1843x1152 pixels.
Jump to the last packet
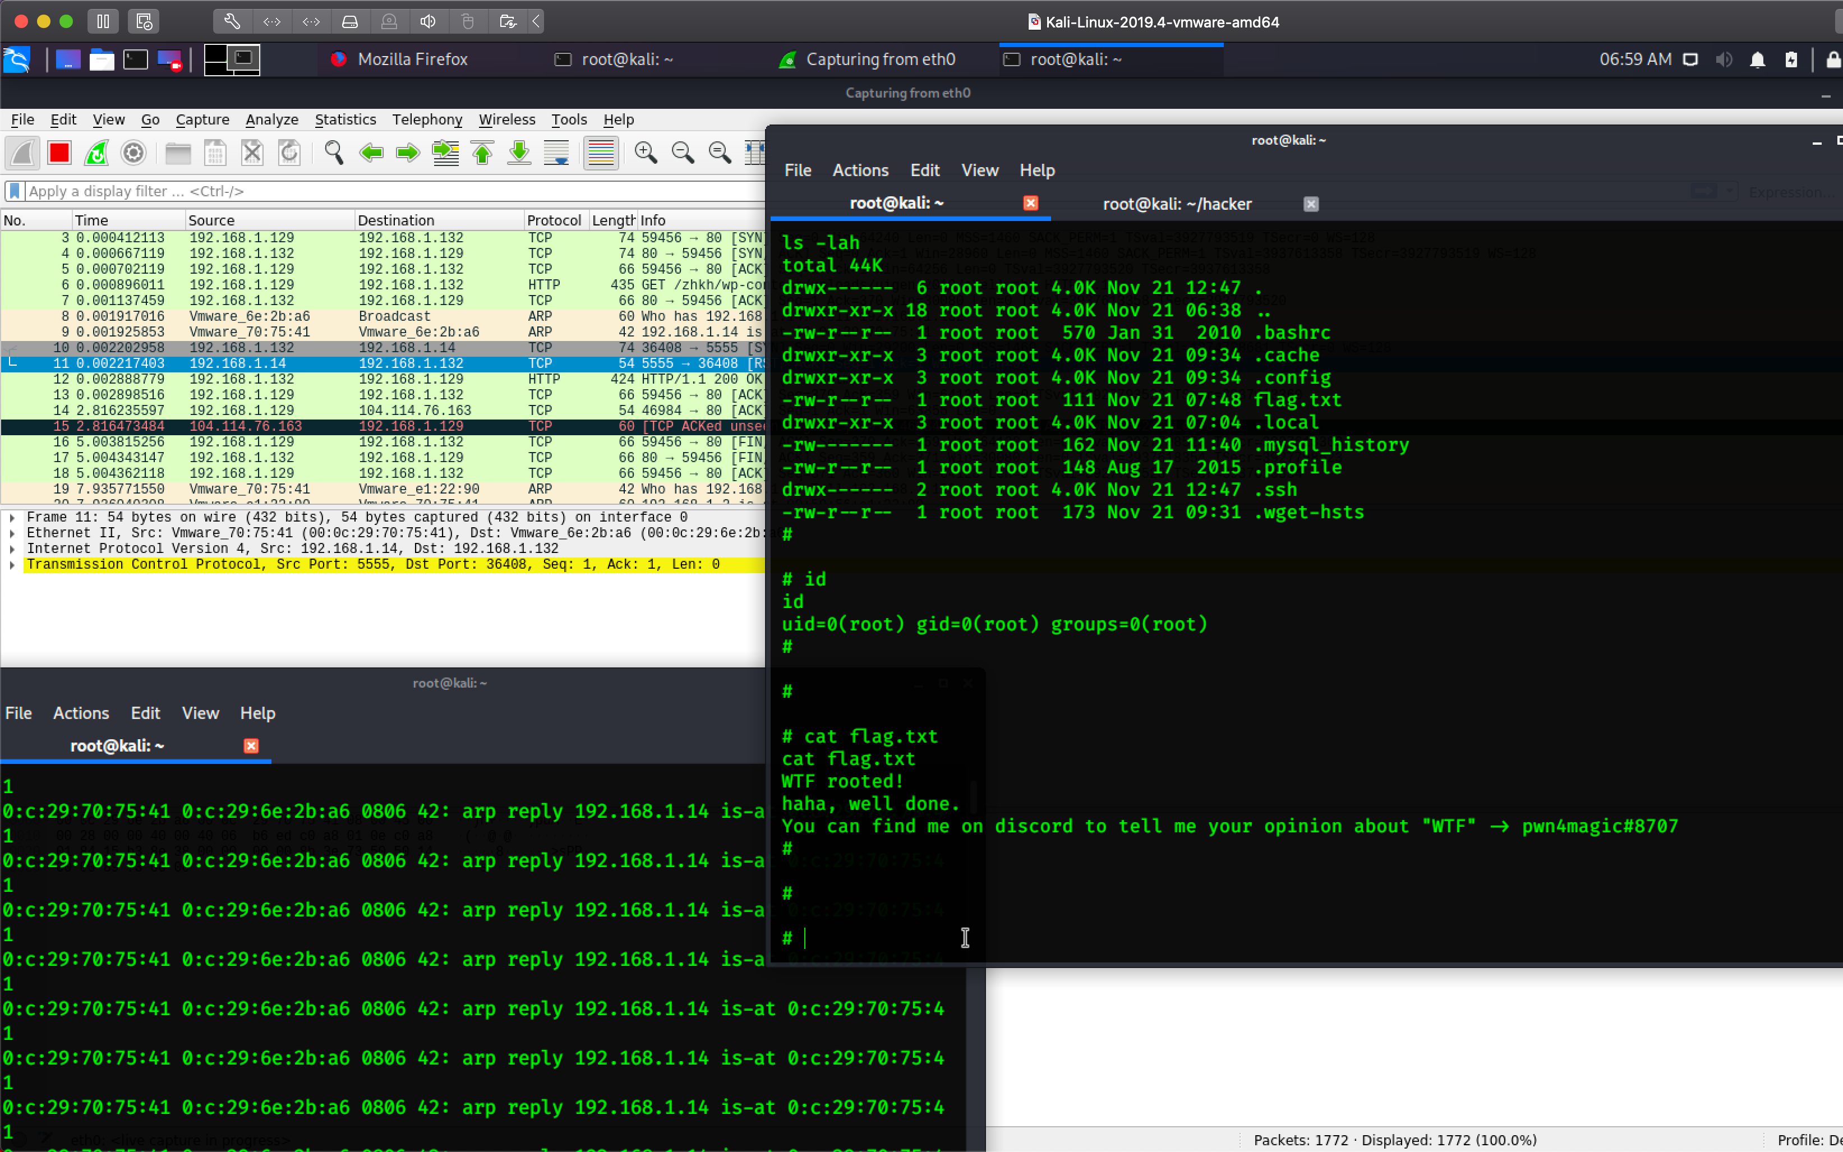click(x=519, y=153)
